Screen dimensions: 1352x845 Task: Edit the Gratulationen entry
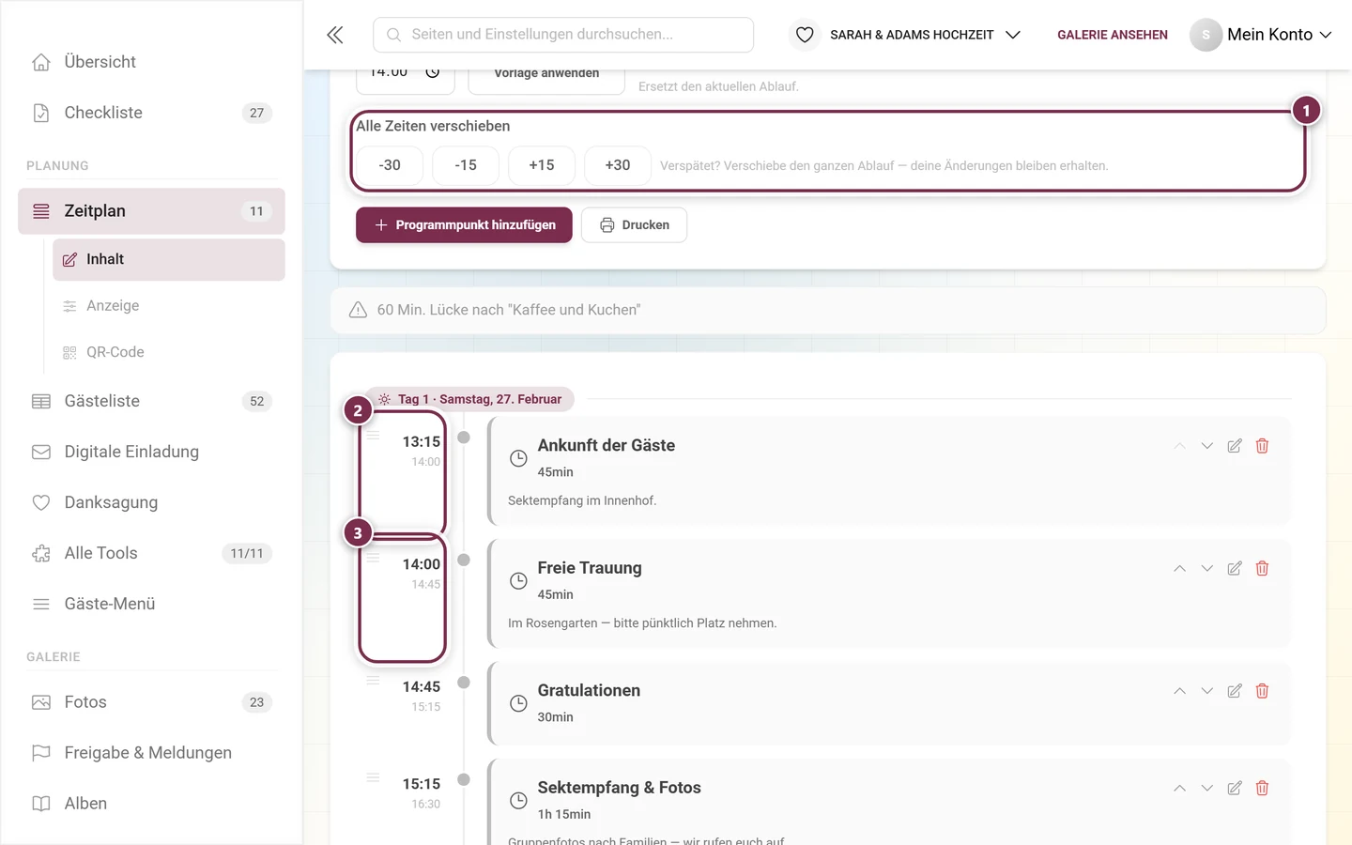pyautogui.click(x=1235, y=691)
